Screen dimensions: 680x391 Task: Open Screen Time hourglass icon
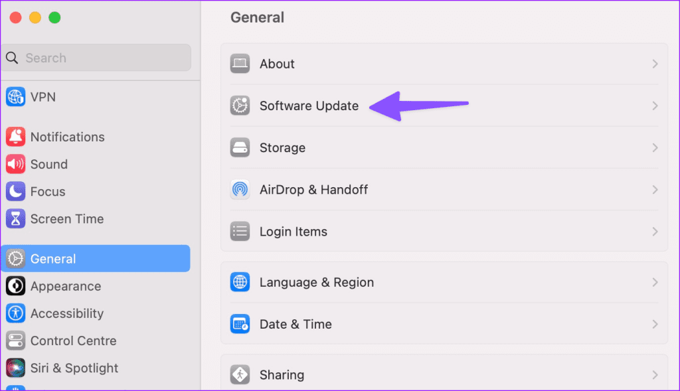(x=16, y=219)
